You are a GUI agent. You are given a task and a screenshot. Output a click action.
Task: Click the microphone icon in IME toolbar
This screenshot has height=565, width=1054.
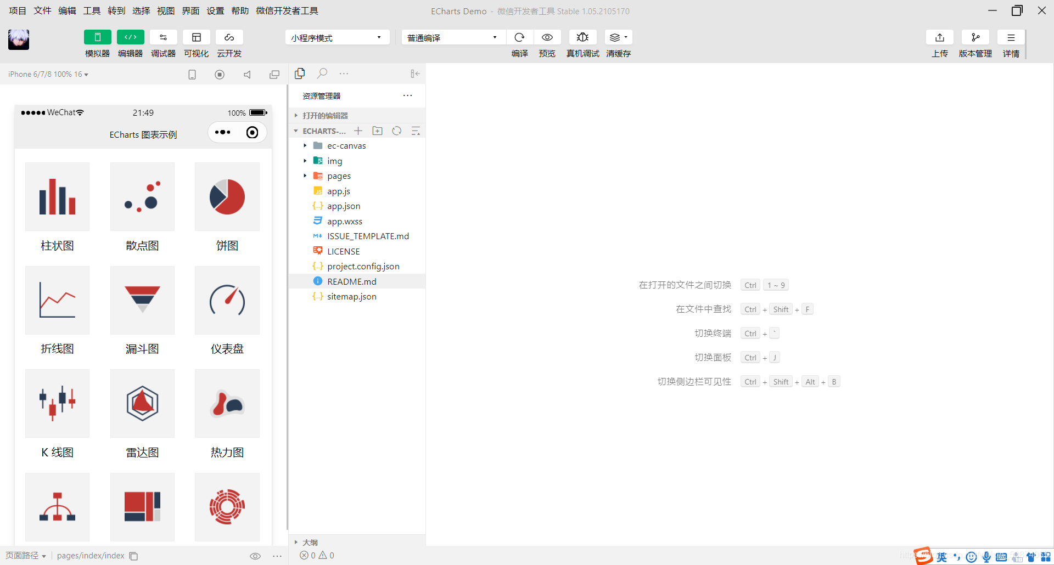[x=986, y=557]
